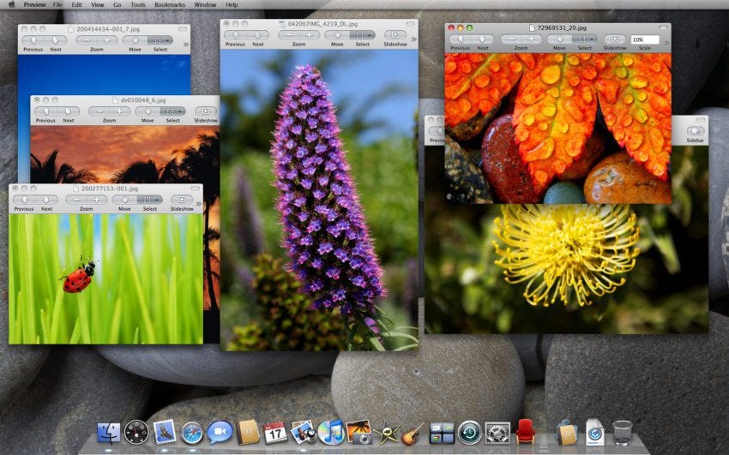
Task: Go to Previous image in 042007IMG_4219_DL.jpg window
Action: point(236,35)
